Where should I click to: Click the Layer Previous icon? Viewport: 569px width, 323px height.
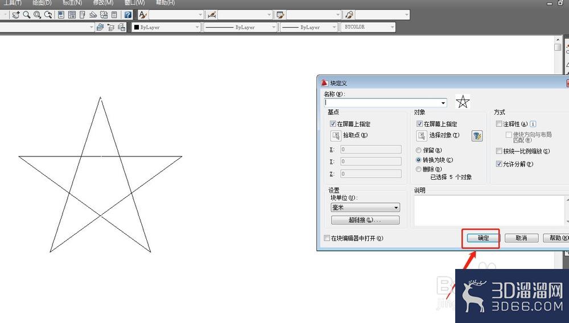pos(111,27)
